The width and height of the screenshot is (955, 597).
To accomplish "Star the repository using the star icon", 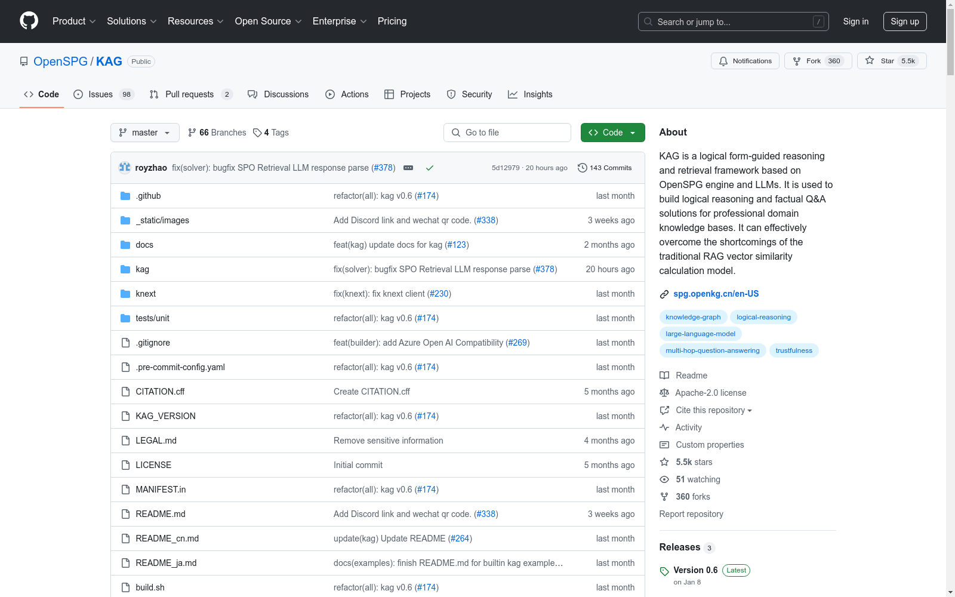I will (x=870, y=61).
